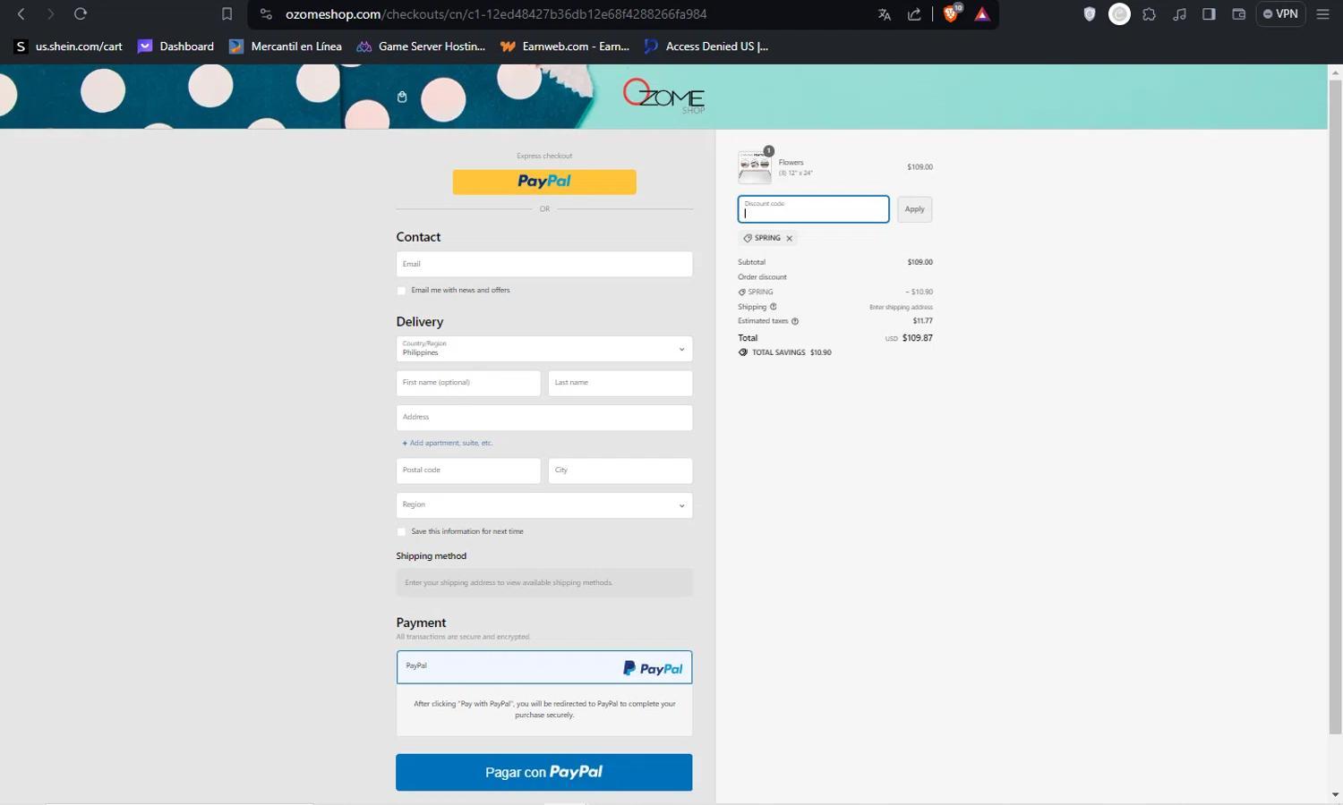The height and width of the screenshot is (805, 1343).
Task: Open the translate page icon
Action: click(x=885, y=14)
